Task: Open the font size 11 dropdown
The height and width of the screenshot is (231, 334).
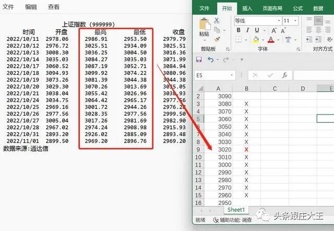Action: coord(295,21)
